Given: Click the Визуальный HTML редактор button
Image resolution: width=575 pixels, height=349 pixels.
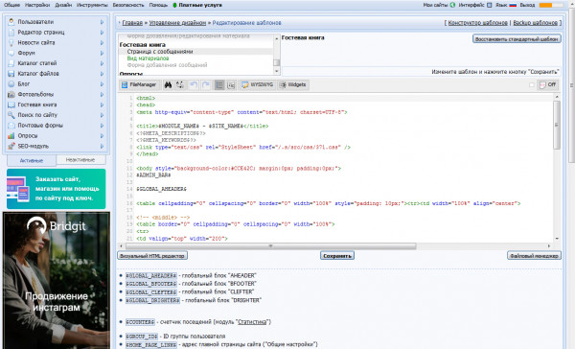Looking at the screenshot, I should coord(152,256).
